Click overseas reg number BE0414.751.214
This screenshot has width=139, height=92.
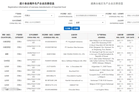51,85
